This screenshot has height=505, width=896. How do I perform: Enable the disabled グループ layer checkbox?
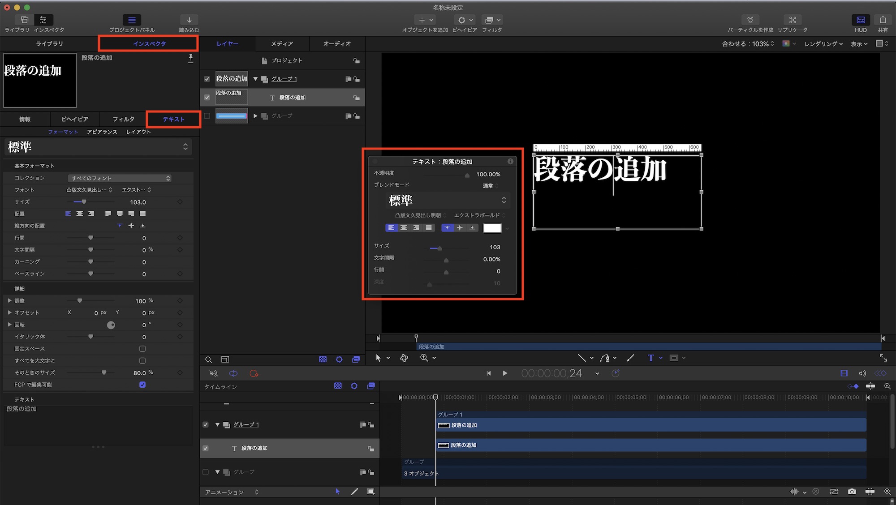pyautogui.click(x=207, y=116)
